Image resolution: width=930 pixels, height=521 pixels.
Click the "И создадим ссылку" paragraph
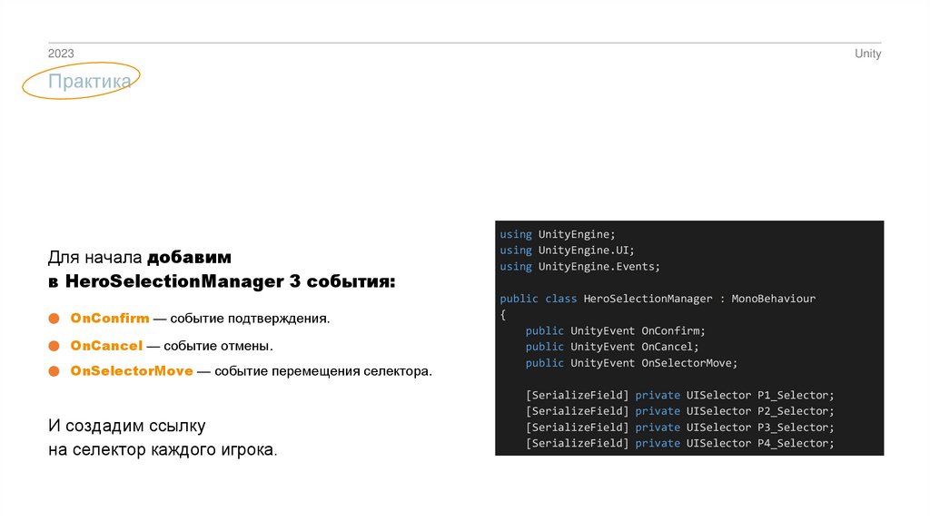coord(127,426)
